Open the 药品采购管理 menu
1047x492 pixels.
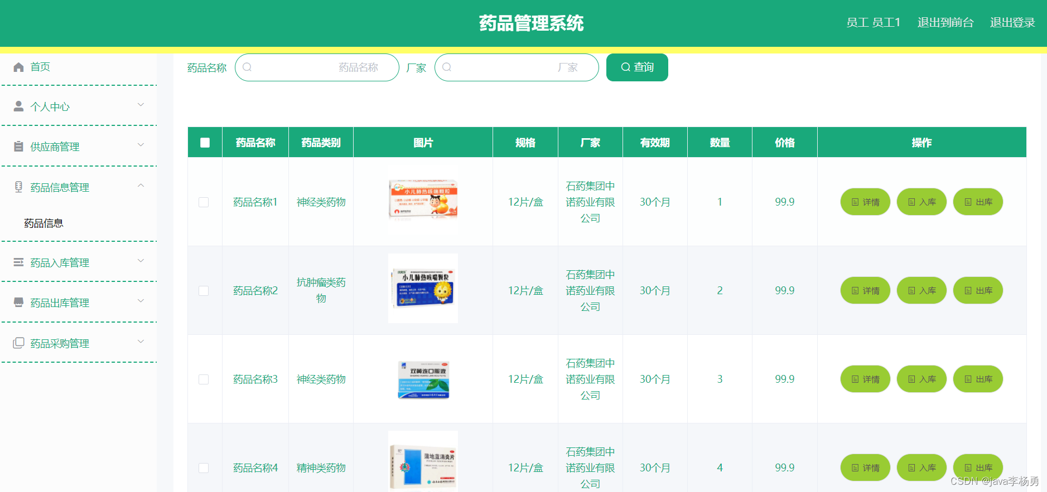(79, 343)
